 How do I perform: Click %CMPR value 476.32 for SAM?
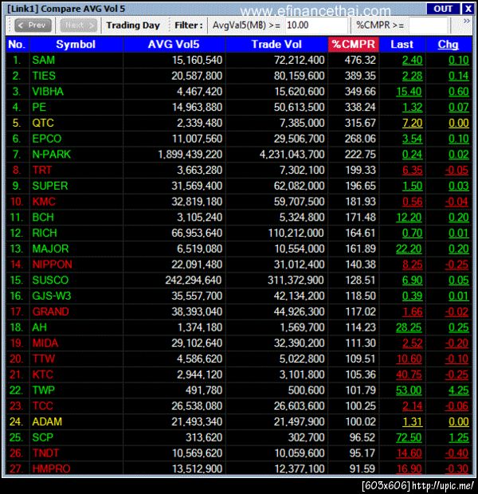[x=360, y=60]
